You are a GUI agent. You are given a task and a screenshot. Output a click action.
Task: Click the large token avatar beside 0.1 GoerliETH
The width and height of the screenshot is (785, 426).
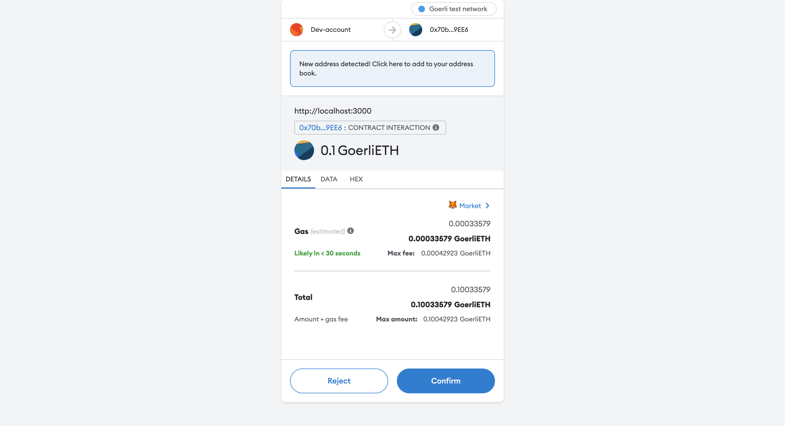point(304,150)
